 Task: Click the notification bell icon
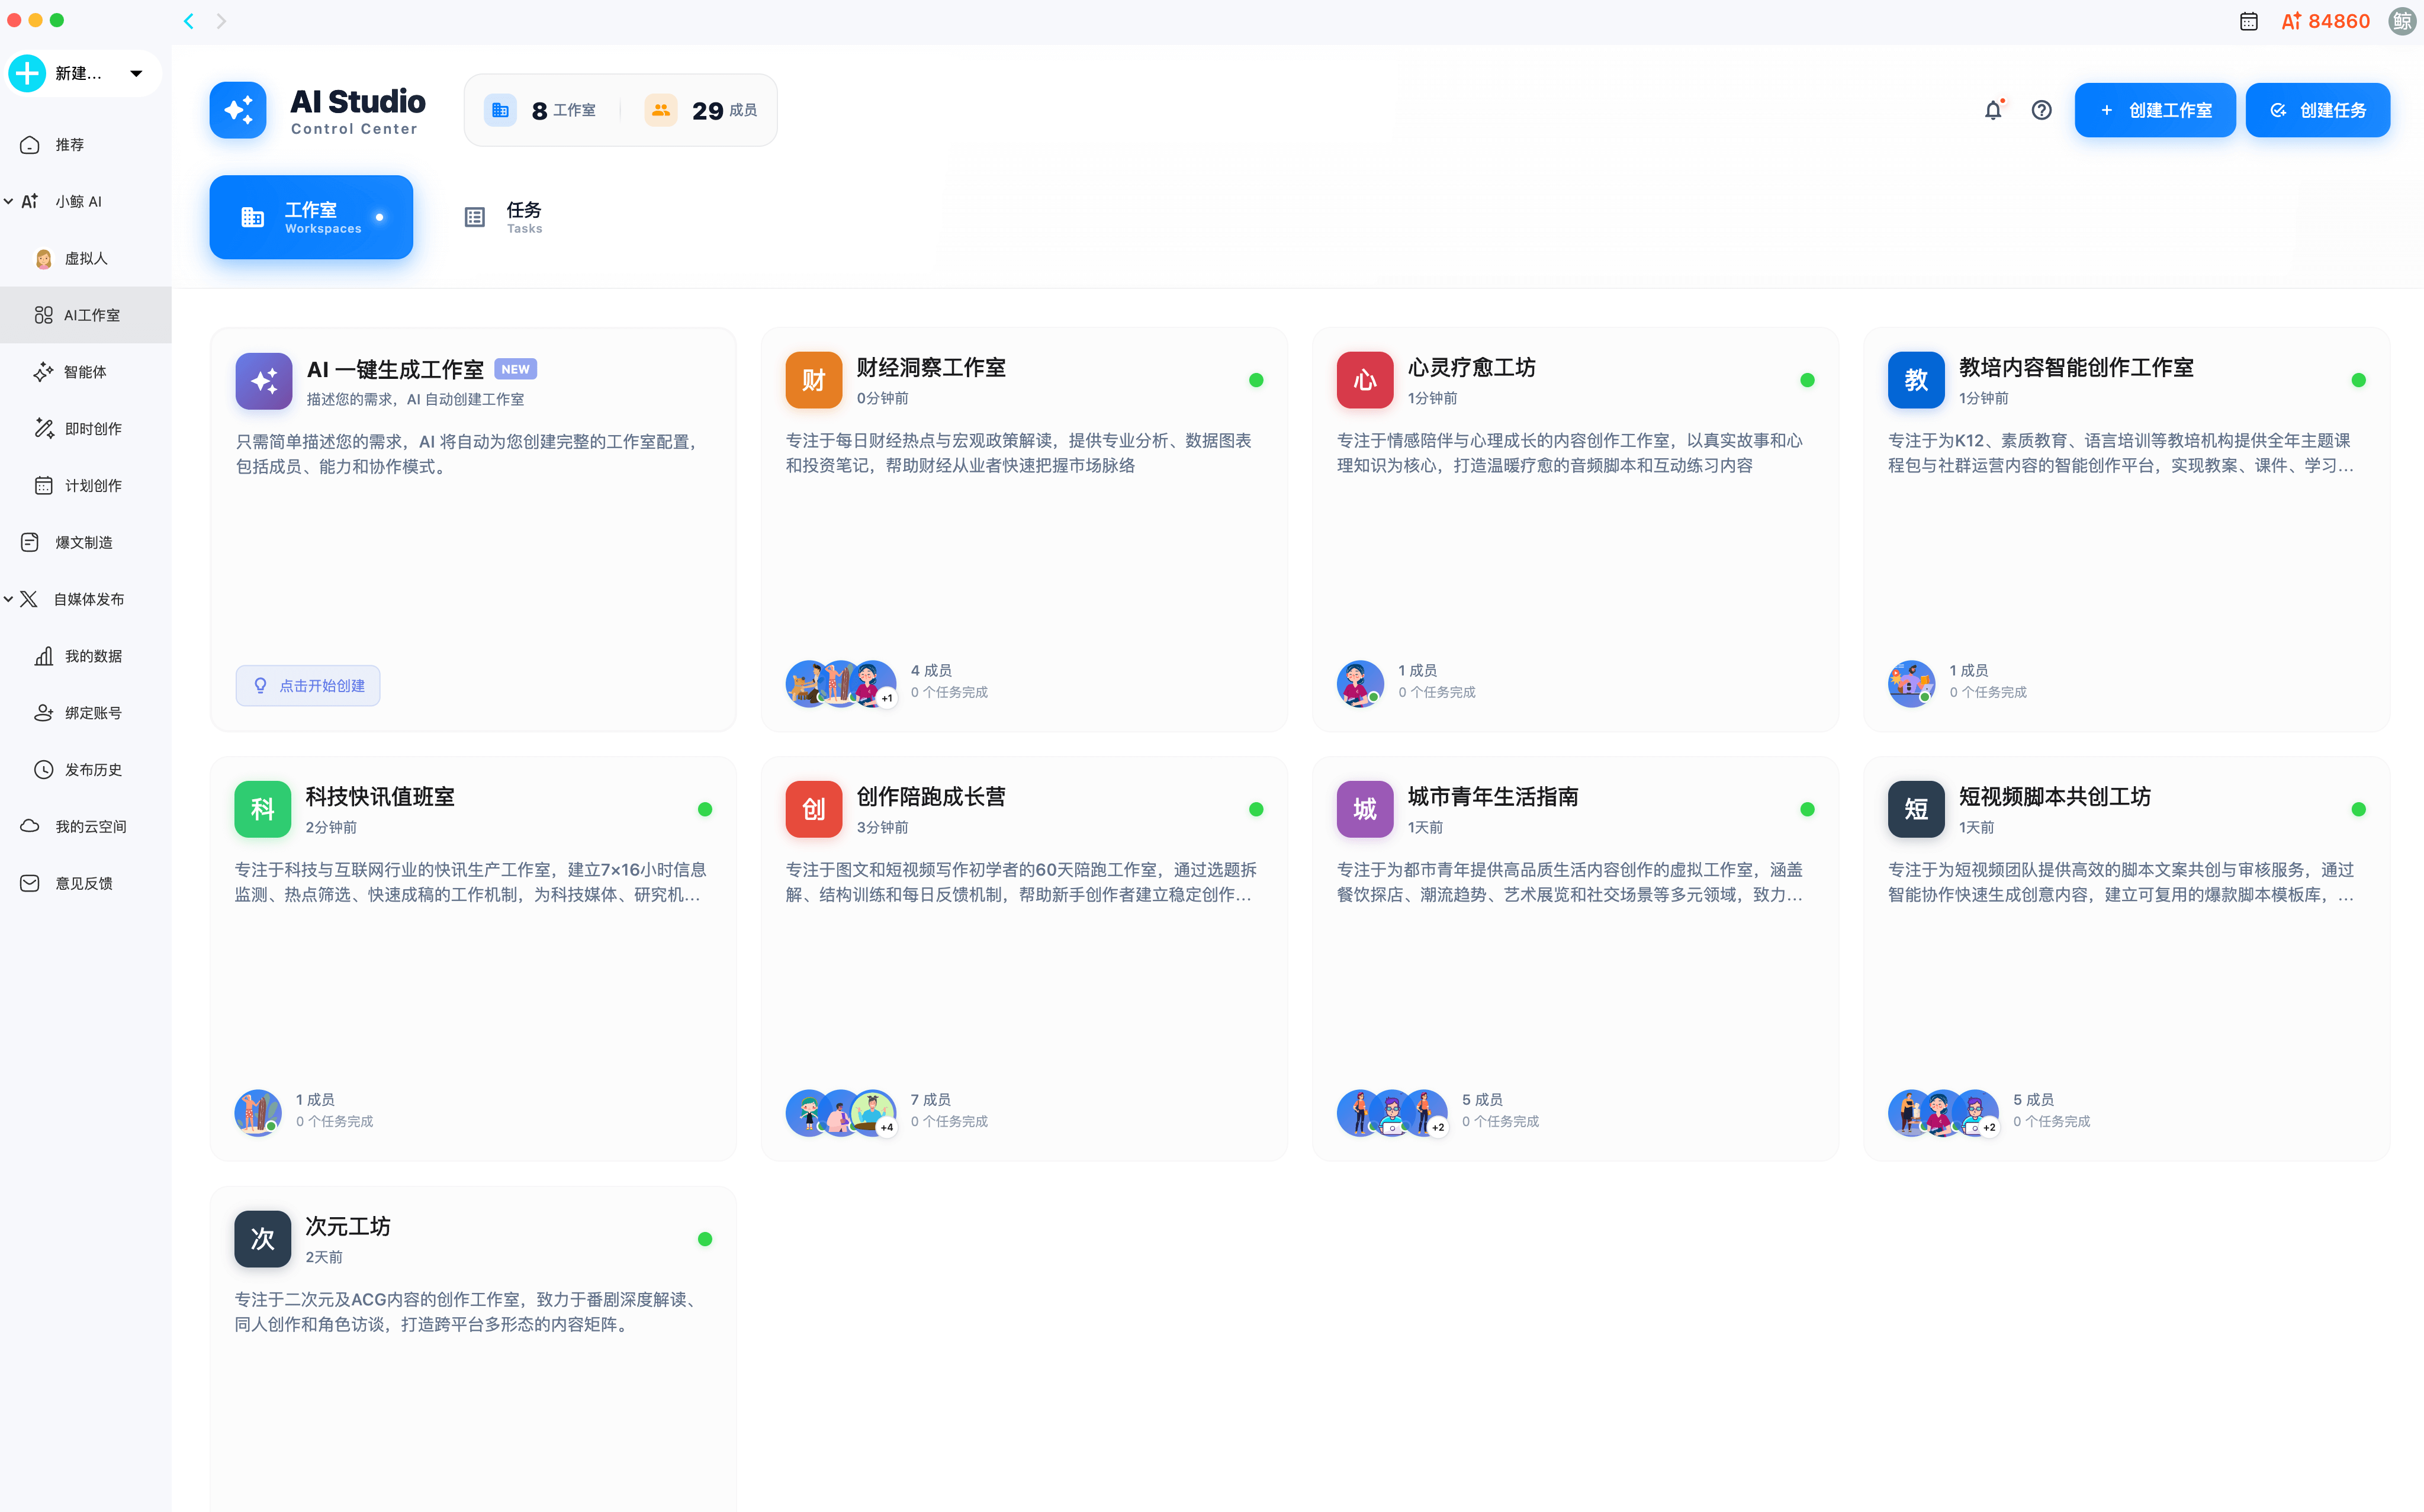point(1992,110)
